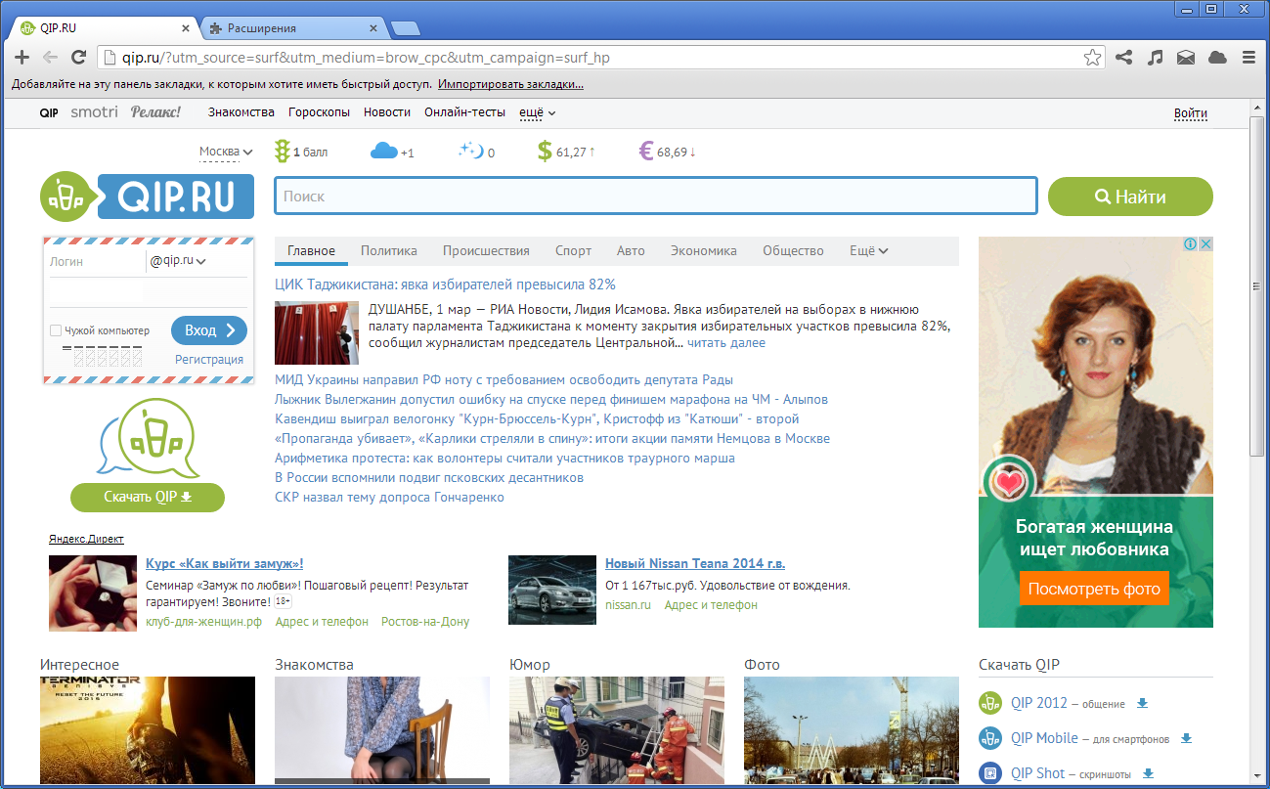Click the QIP 2012 round green icon
Screen dimensions: 1270x789
click(x=990, y=703)
